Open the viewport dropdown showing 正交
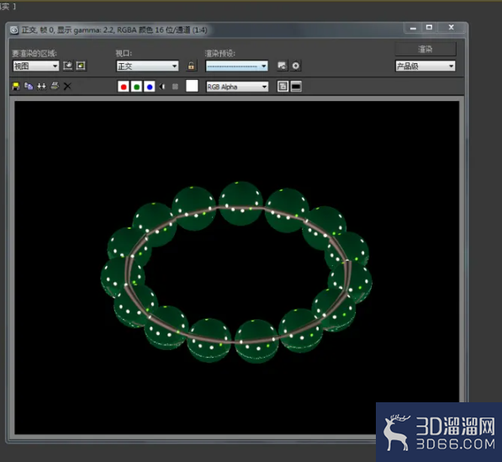The height and width of the screenshot is (462, 502). pos(147,66)
